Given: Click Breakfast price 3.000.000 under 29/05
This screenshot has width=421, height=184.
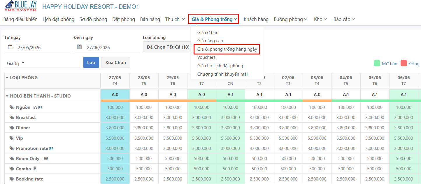Looking at the screenshot, I should 173,118.
